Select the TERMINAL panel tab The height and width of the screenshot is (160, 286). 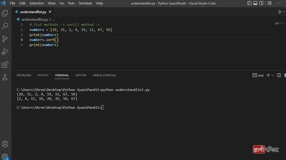[x=62, y=75]
